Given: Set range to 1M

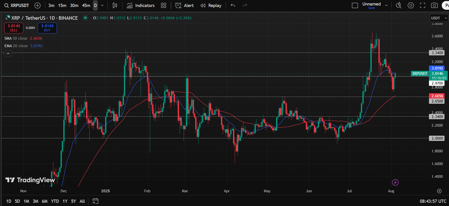Looking at the screenshot, I should (26, 201).
